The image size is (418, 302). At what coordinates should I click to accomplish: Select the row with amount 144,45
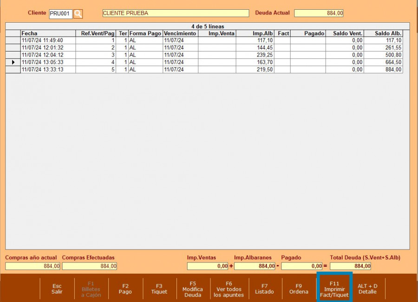click(x=255, y=48)
